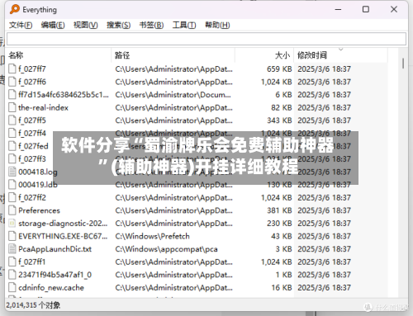Click the size value 343 KB
This screenshot has height=316, width=413.
(279, 120)
